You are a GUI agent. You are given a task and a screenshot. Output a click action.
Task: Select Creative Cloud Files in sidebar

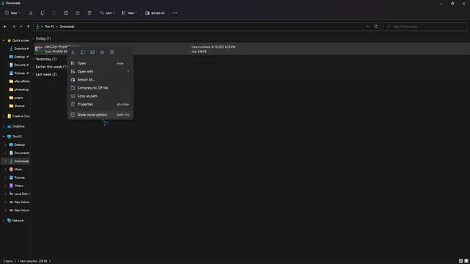pos(18,116)
